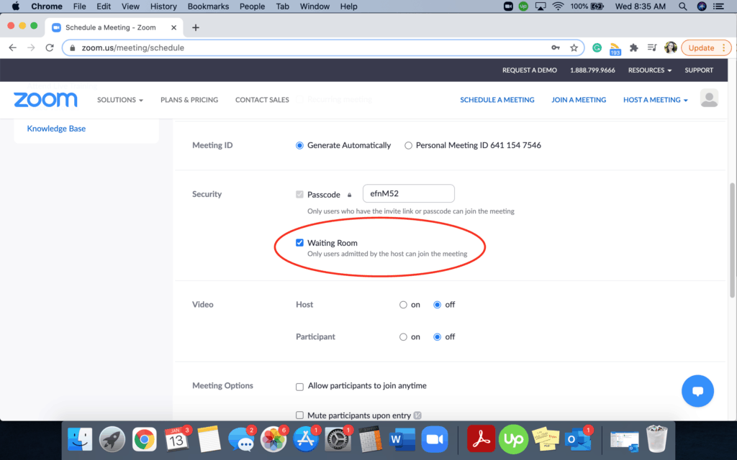Open the Chrome extensions puzzle icon
Viewport: 737px width, 460px height.
click(633, 48)
